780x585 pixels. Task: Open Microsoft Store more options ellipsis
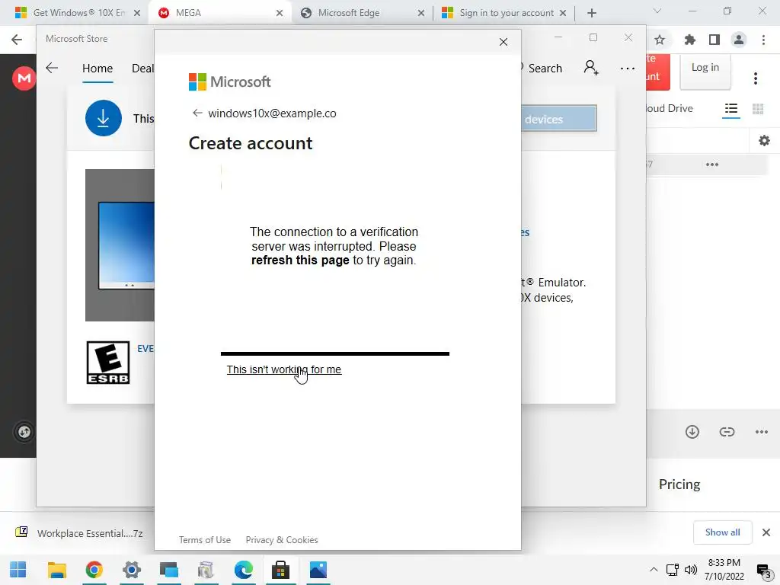click(x=628, y=68)
